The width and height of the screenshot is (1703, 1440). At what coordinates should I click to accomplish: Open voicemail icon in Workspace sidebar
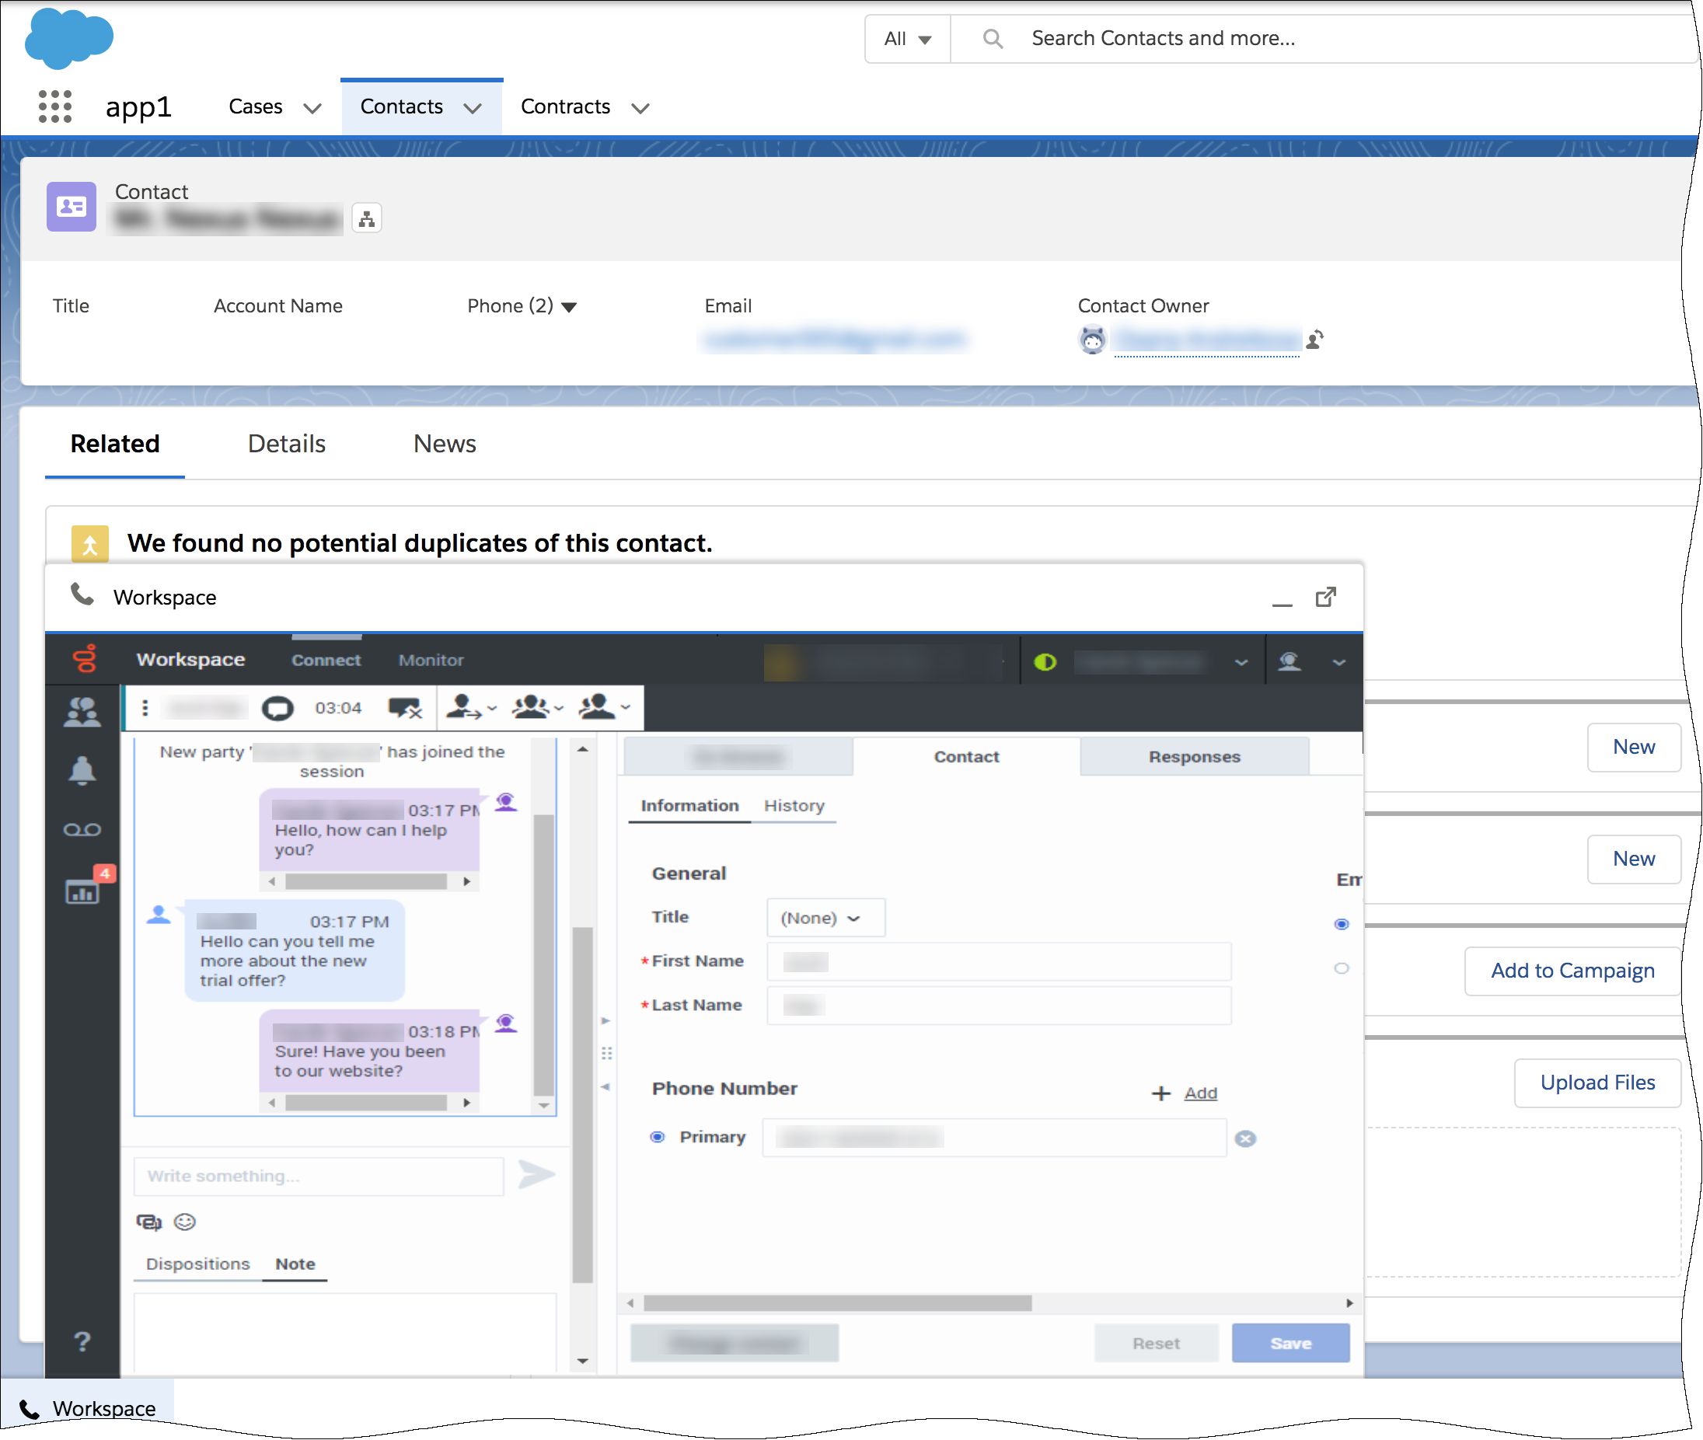click(82, 830)
